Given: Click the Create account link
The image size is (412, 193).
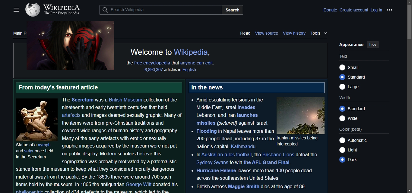Looking at the screenshot, I should pos(354,10).
